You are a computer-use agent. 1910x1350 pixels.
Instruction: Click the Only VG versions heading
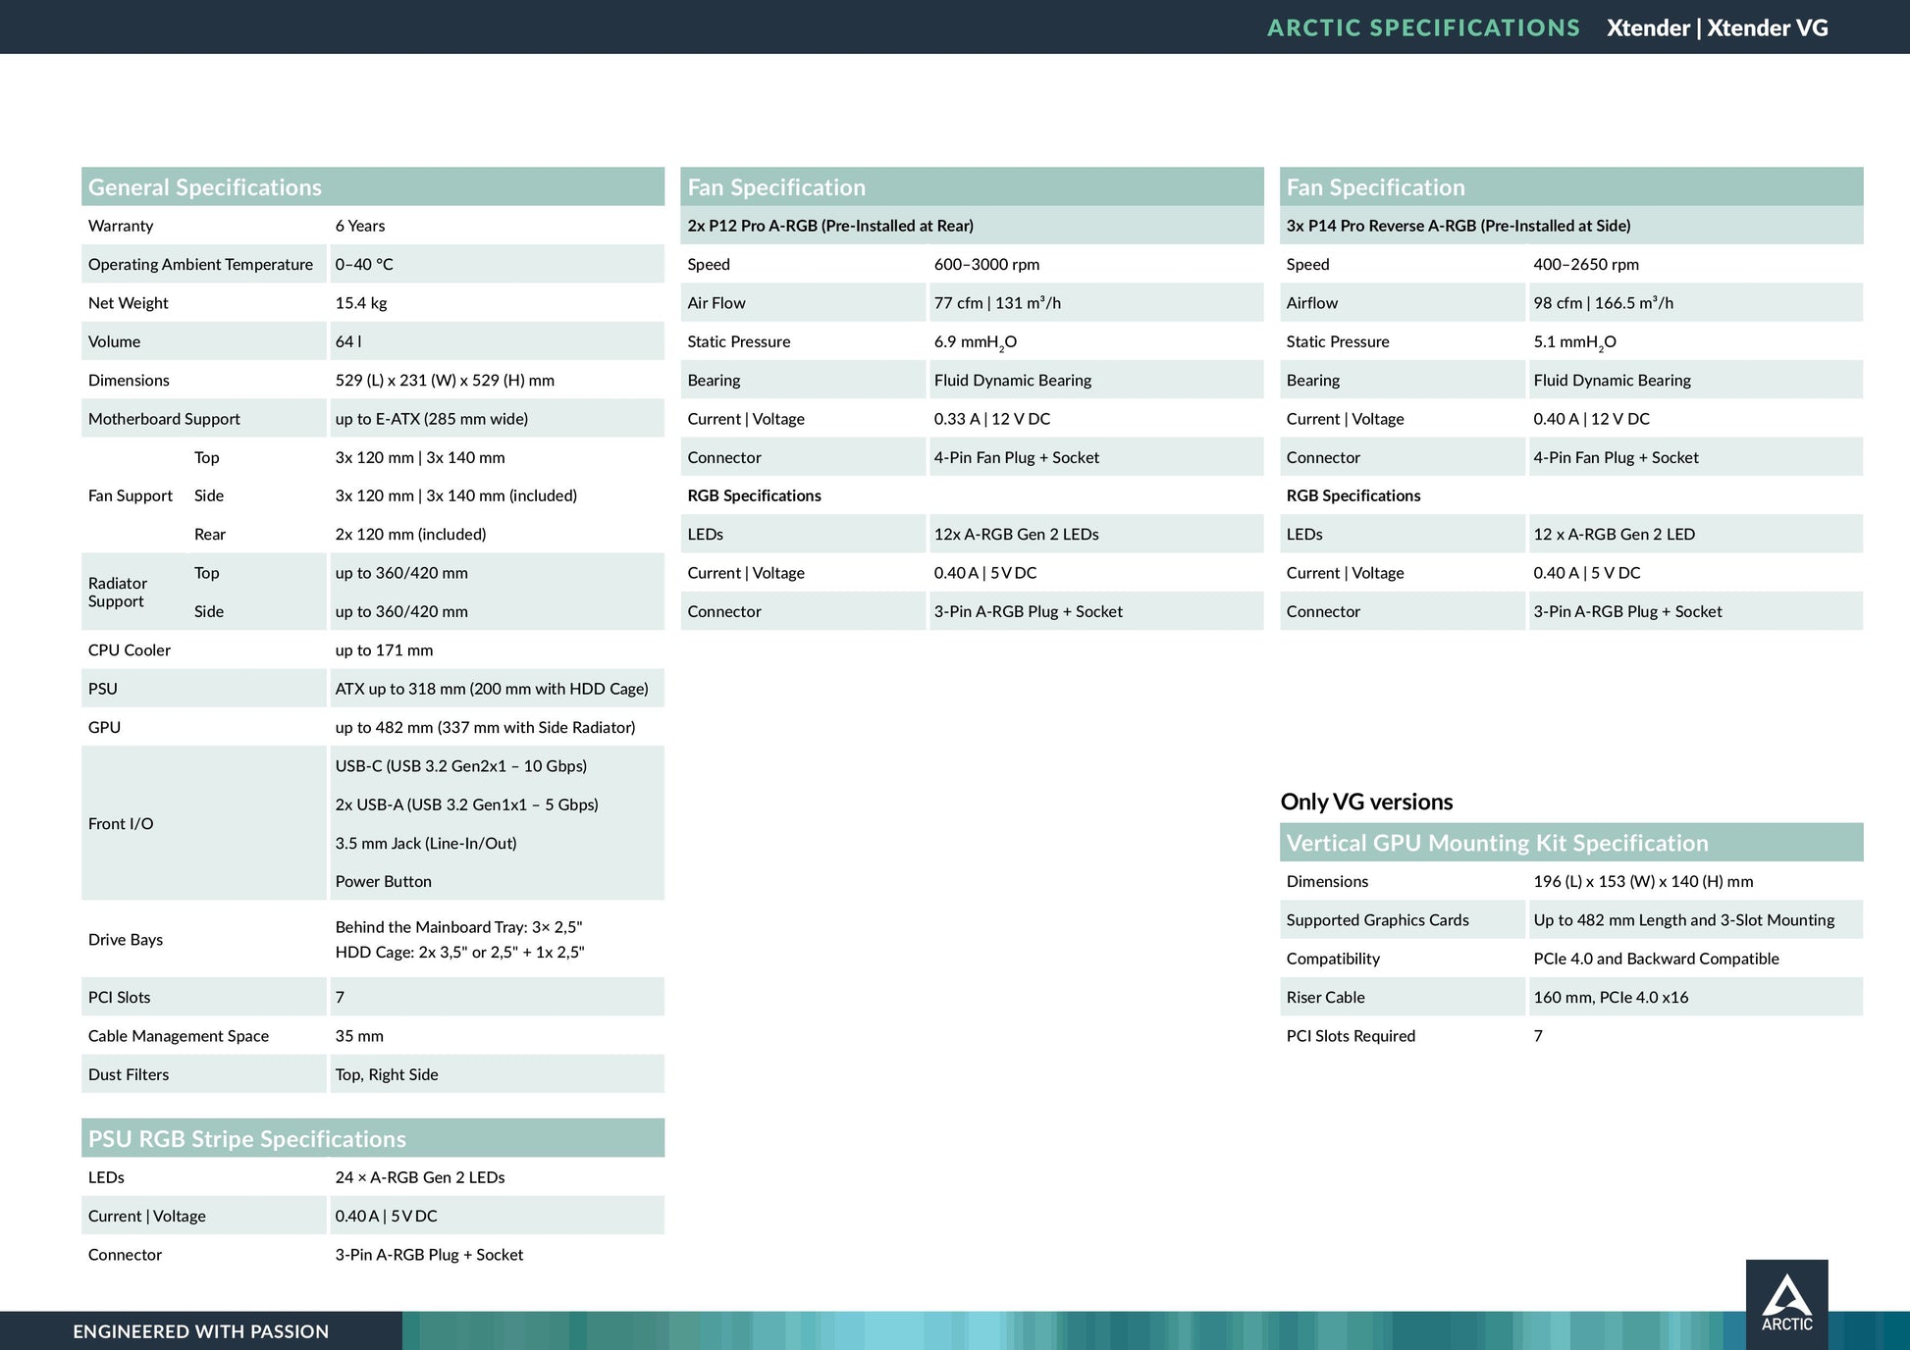(x=1366, y=802)
